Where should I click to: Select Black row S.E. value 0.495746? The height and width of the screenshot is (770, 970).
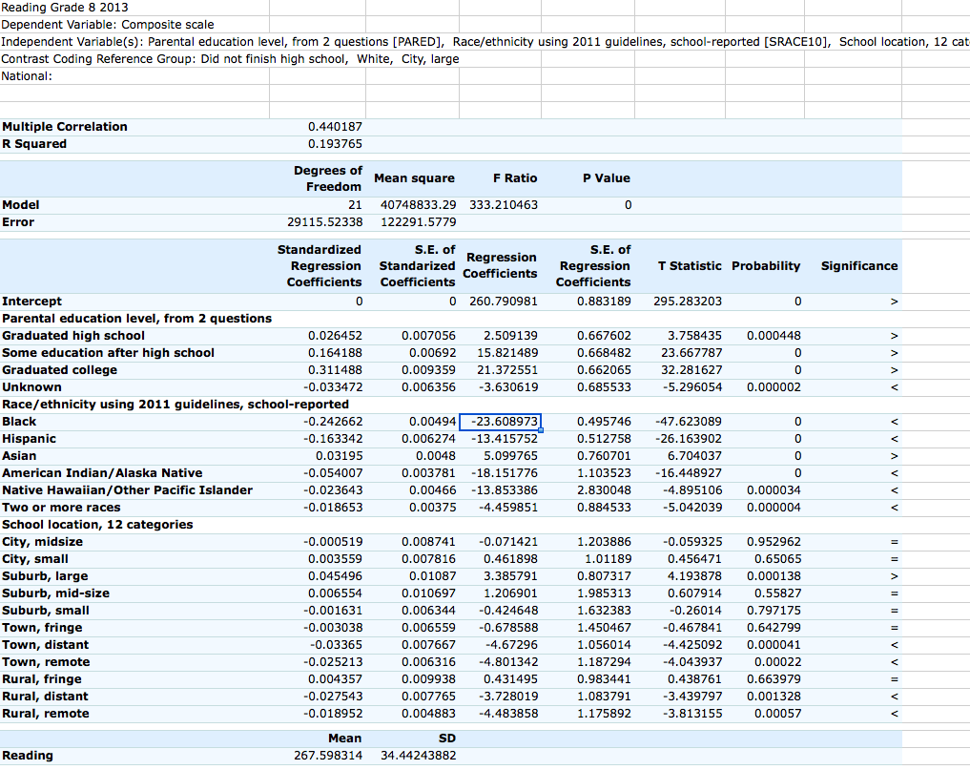(604, 422)
